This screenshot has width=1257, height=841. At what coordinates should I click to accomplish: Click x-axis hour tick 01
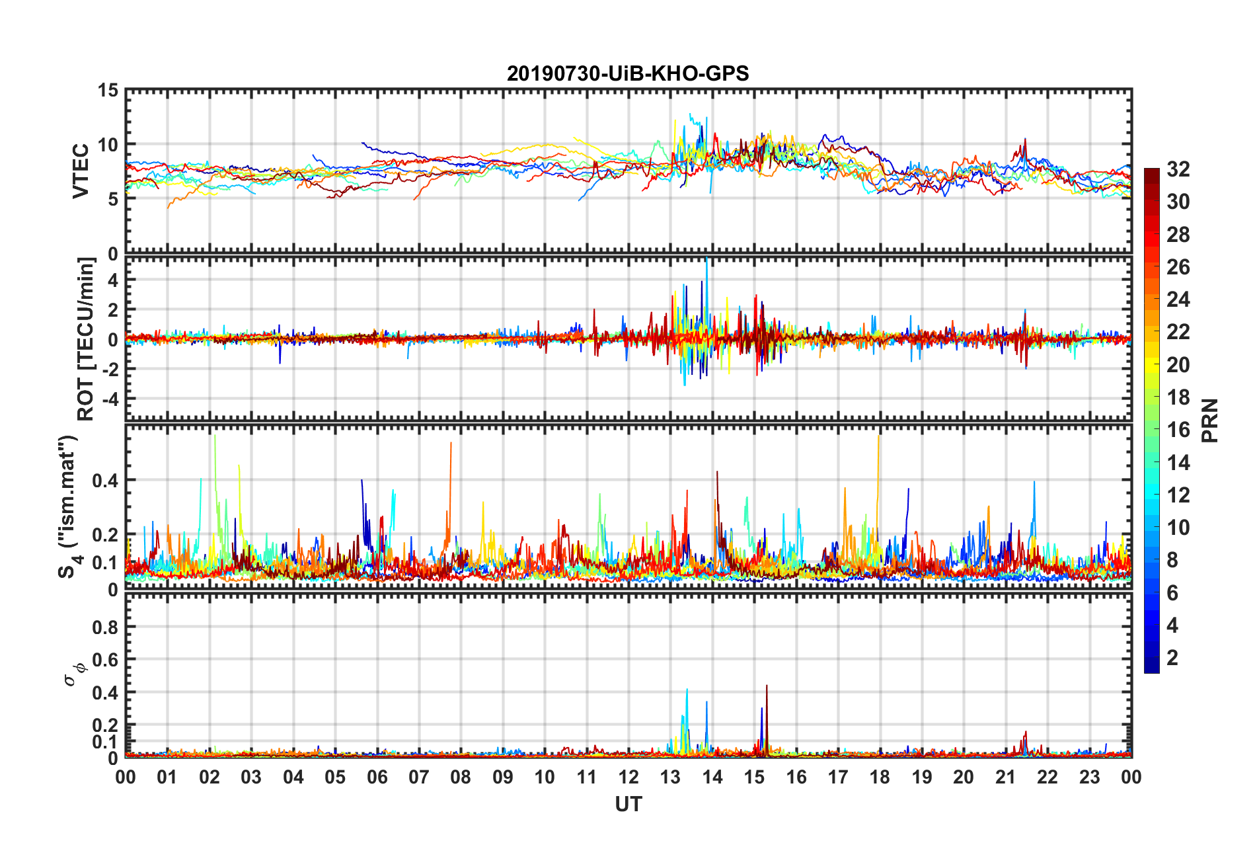[167, 777]
